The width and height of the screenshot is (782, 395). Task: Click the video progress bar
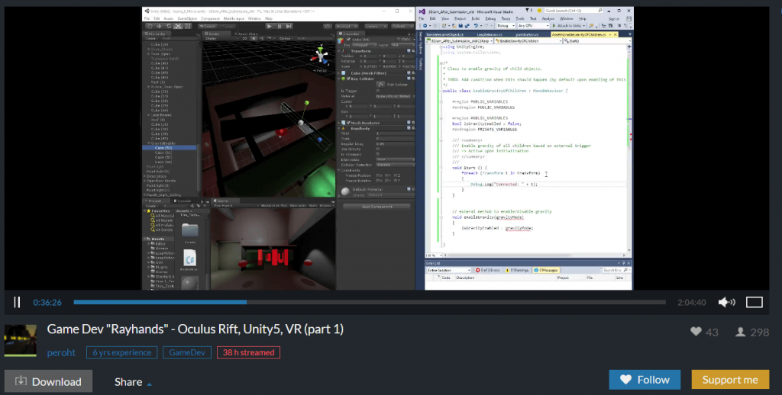tap(370, 302)
